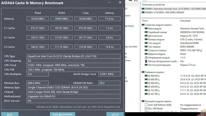Viewport: 206px width, 116px height.
Task: Click the icon beside @ 533 МГц
Action: coord(146,90)
